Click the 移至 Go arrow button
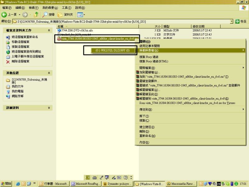249x187 pixels. [x=241, y=21]
